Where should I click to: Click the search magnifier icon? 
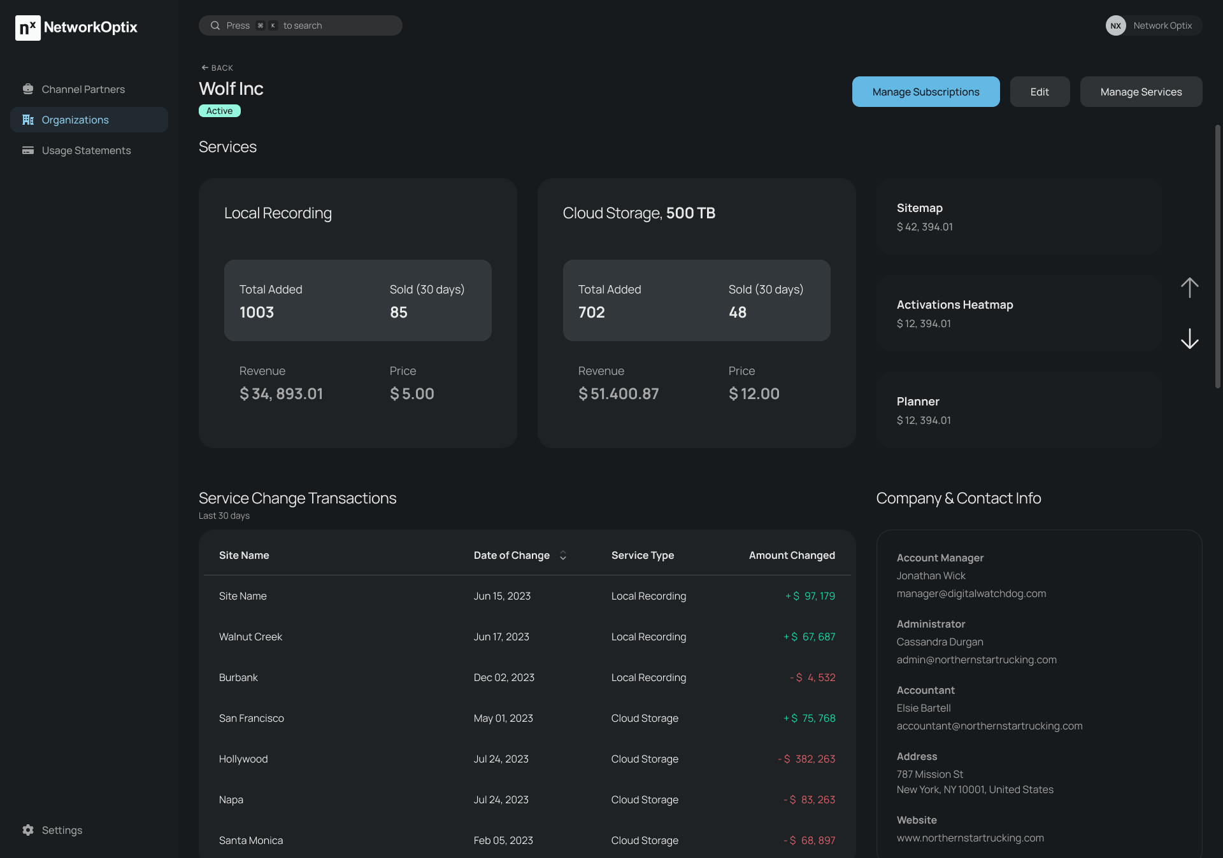pyautogui.click(x=215, y=25)
